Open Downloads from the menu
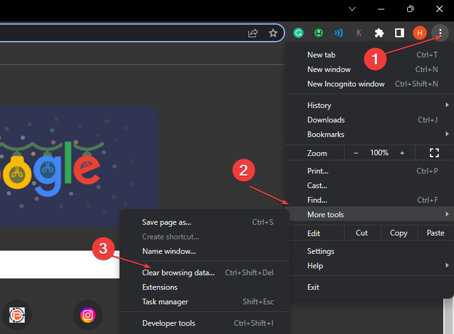This screenshot has width=454, height=334. [369, 120]
